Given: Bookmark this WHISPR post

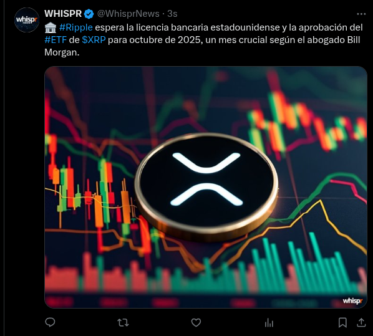Looking at the screenshot, I should tap(342, 323).
